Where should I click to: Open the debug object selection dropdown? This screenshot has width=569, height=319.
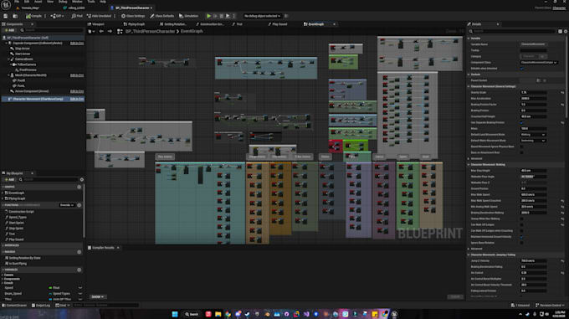[x=262, y=16]
